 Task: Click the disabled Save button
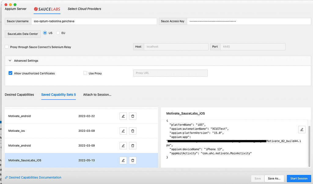pos(257,179)
